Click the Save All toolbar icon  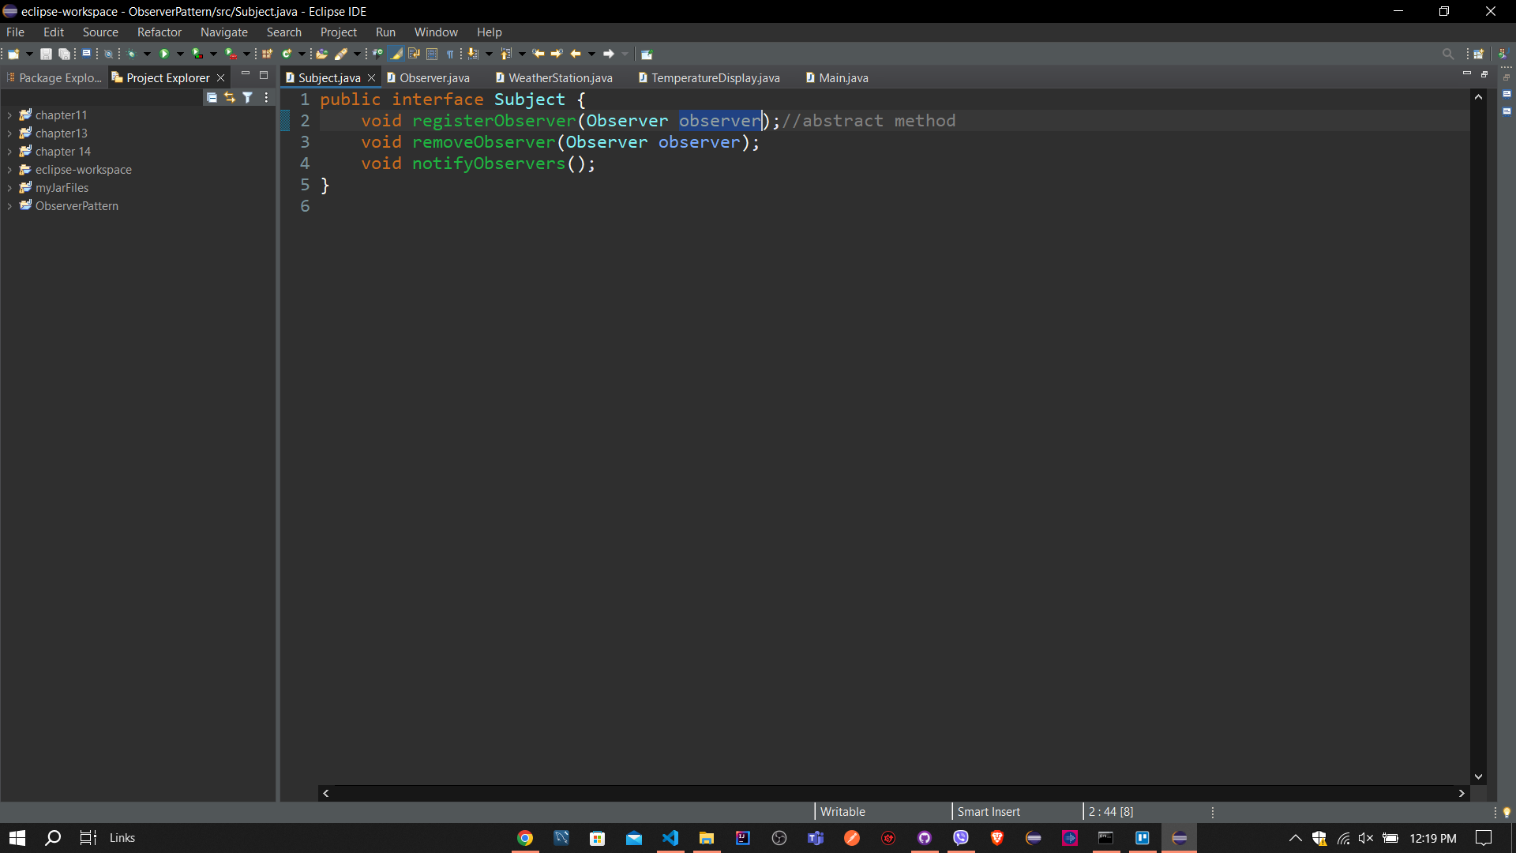tap(64, 54)
